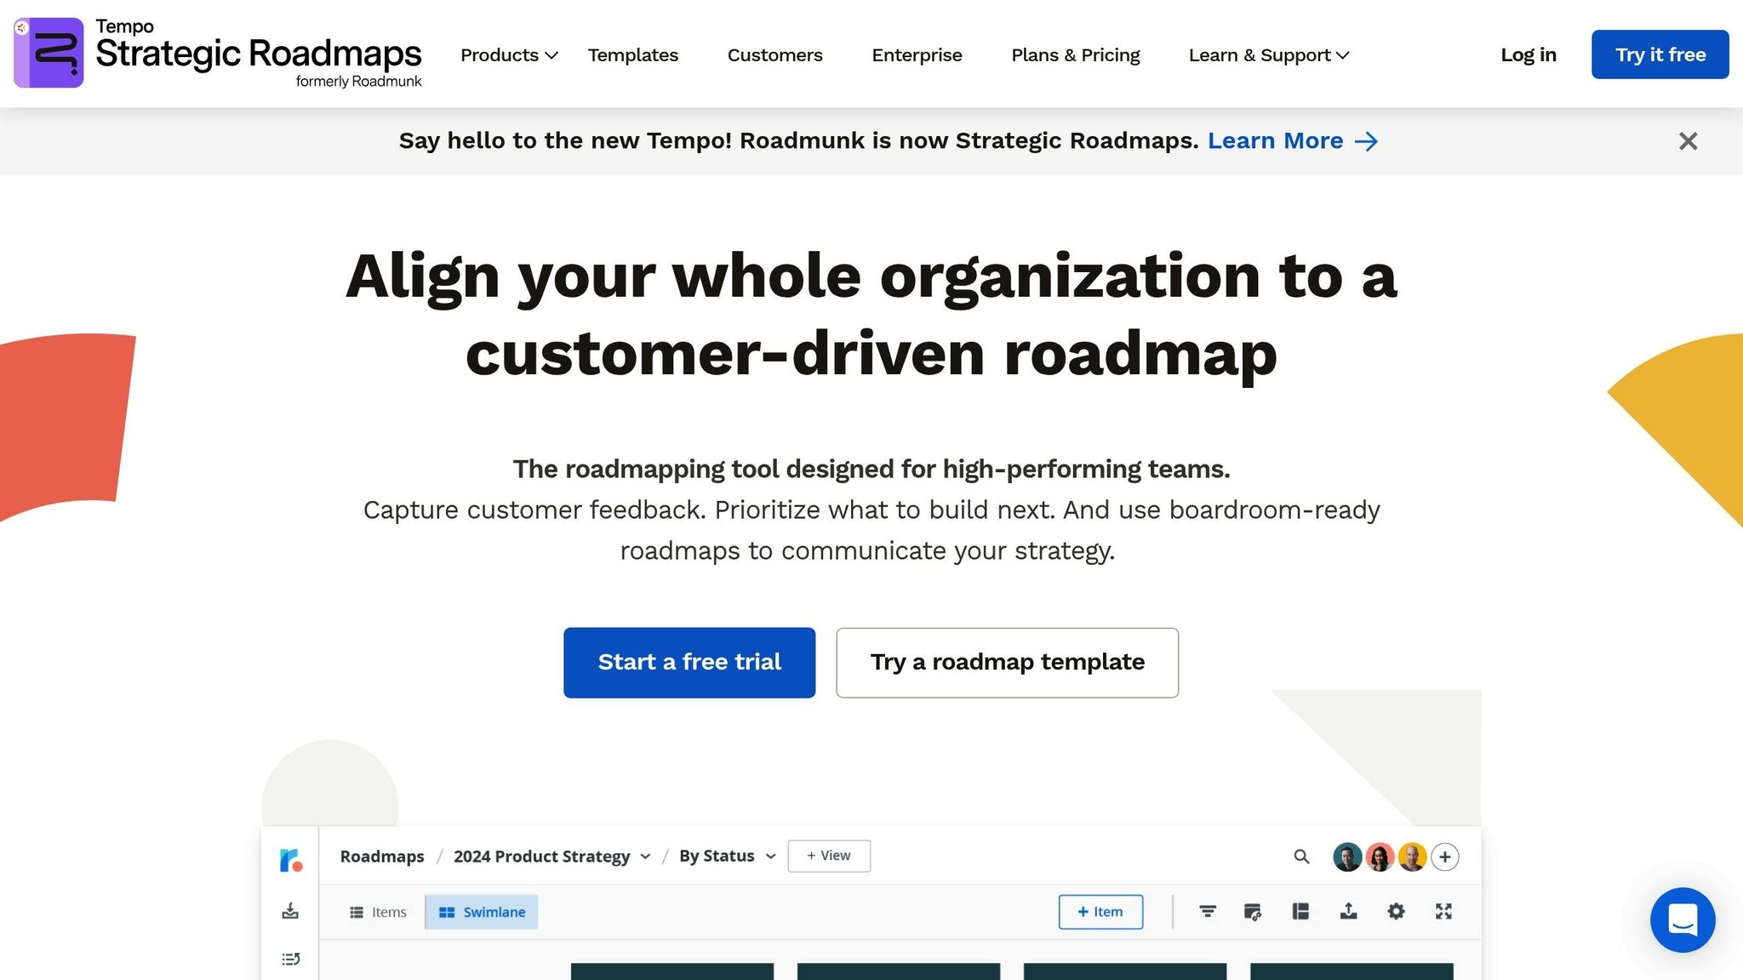Open the Customers nav item

tap(775, 55)
